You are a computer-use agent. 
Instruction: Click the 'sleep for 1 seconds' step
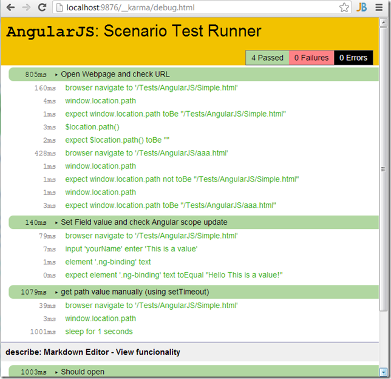(99, 332)
